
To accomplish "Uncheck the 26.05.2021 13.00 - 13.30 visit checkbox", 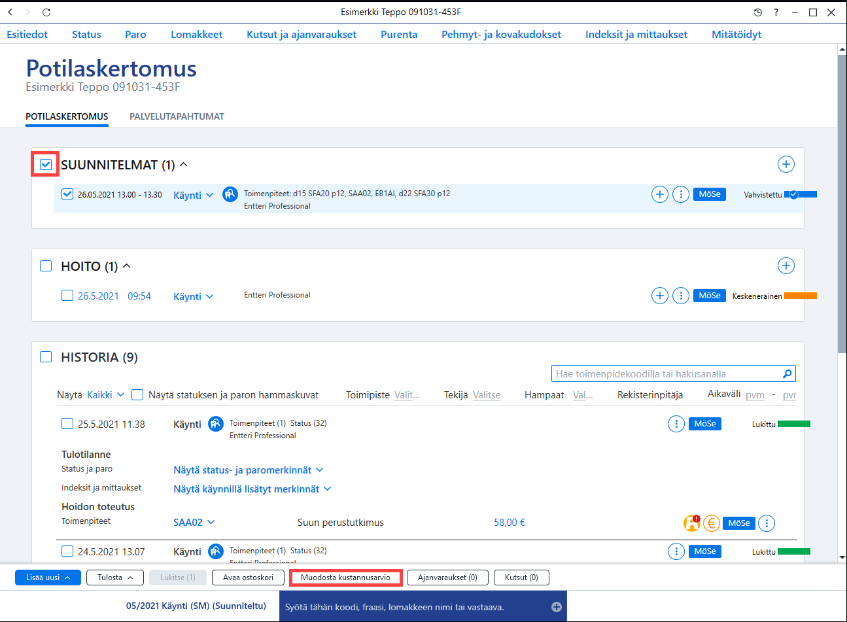I will 67,194.
